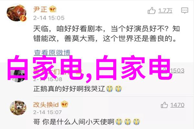Screen dimensions: 194x129
Task: Open the reply icon on 尹正's comment
Action: (185, 10)
